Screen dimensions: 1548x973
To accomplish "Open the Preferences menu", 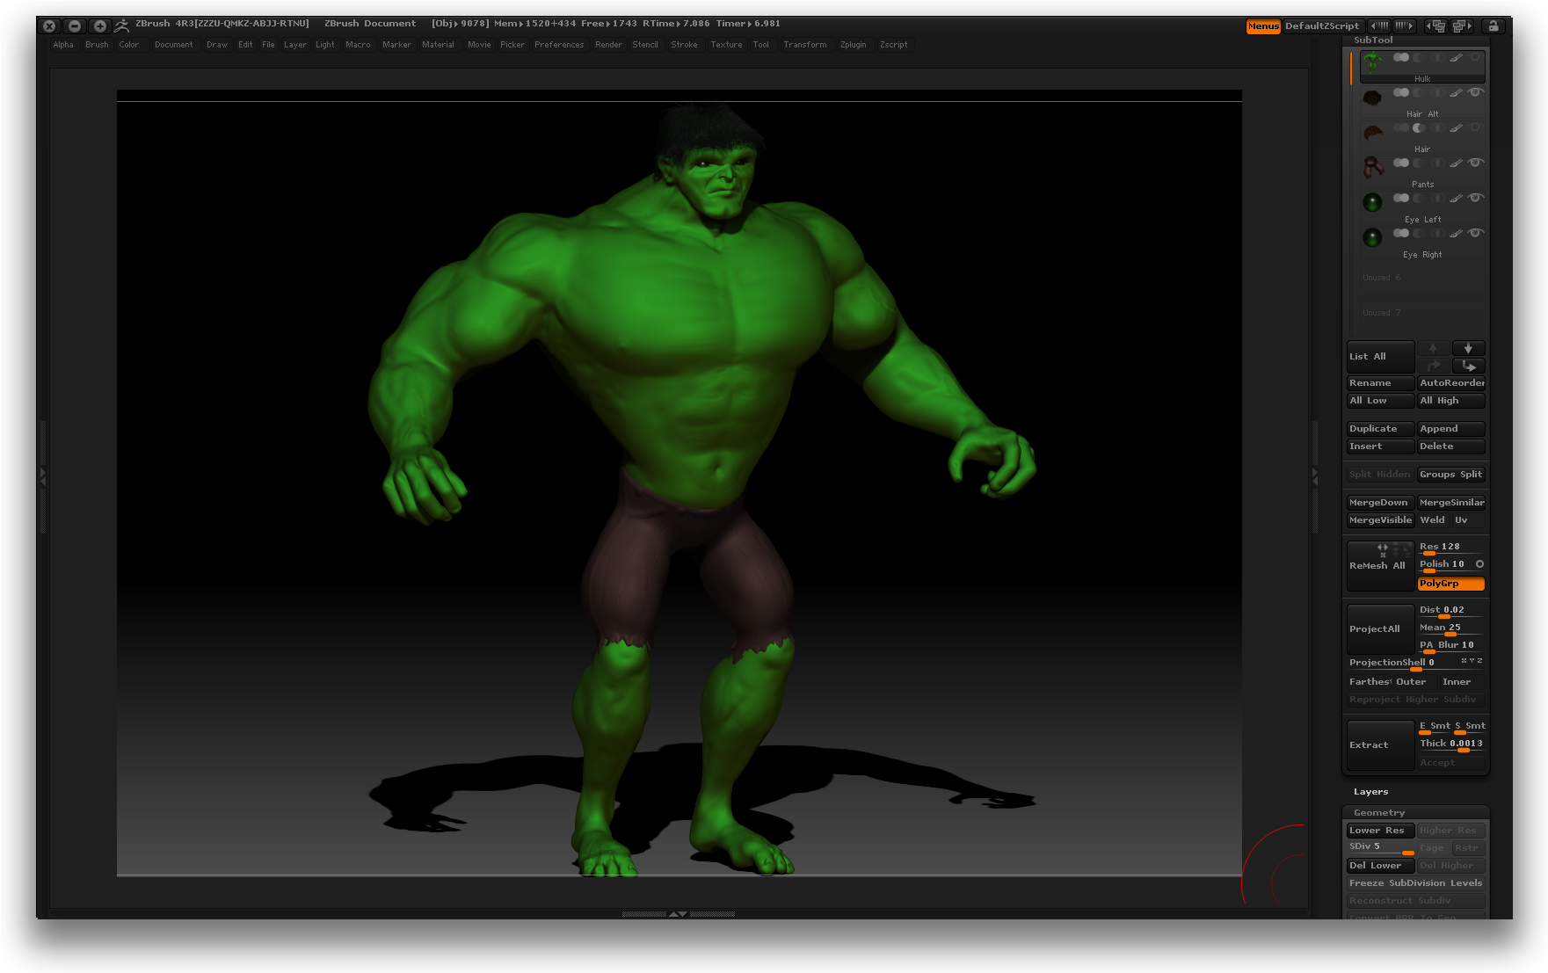I will point(559,44).
